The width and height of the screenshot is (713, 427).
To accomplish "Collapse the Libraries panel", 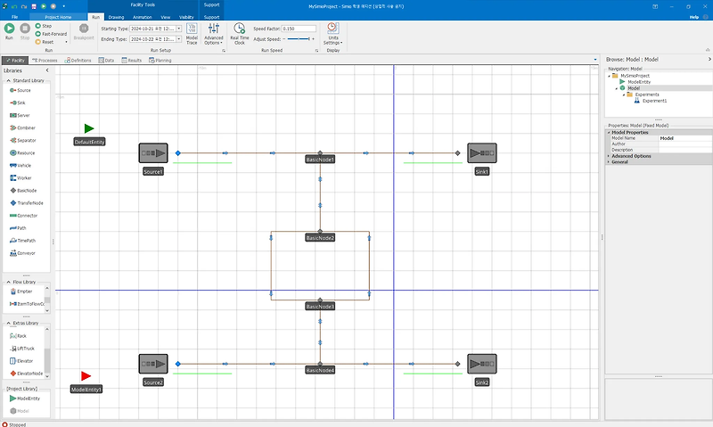I will (47, 70).
